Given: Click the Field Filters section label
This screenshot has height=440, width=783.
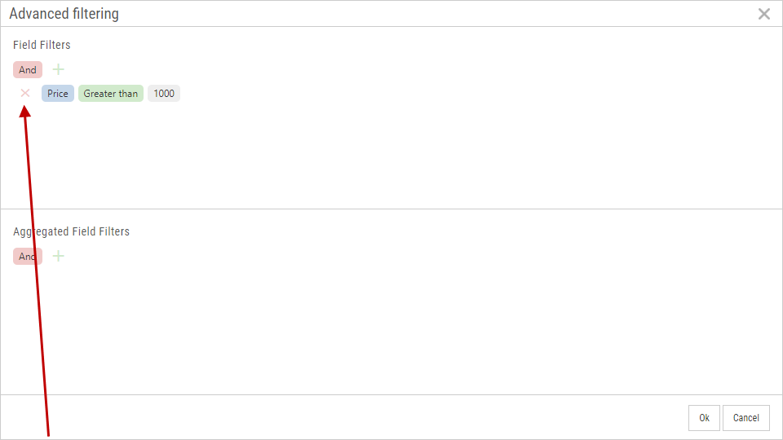Looking at the screenshot, I should point(42,45).
